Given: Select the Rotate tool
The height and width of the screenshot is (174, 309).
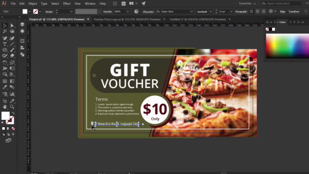Looking at the screenshot, I should pos(5,62).
